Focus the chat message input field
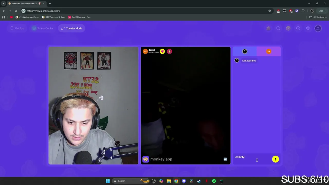329x185 pixels. (x=253, y=159)
